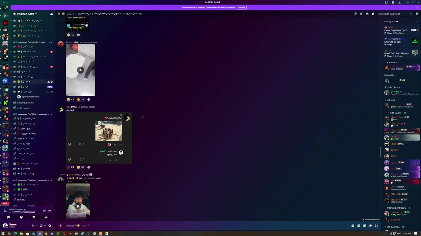Open Discord help icon in title bar

[x=393, y=2]
